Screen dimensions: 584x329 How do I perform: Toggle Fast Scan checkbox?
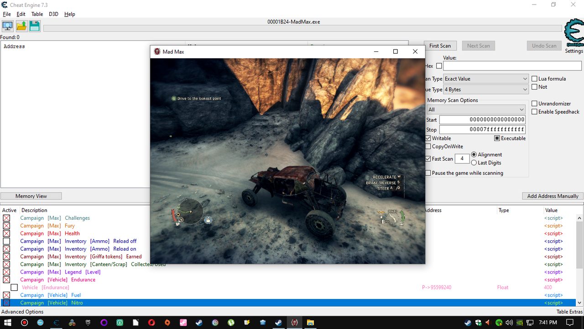coord(428,159)
